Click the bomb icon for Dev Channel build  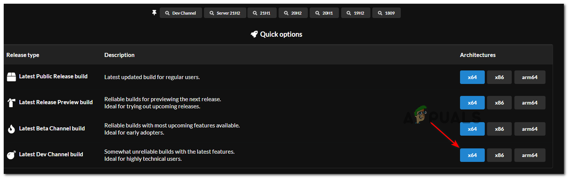(12, 155)
